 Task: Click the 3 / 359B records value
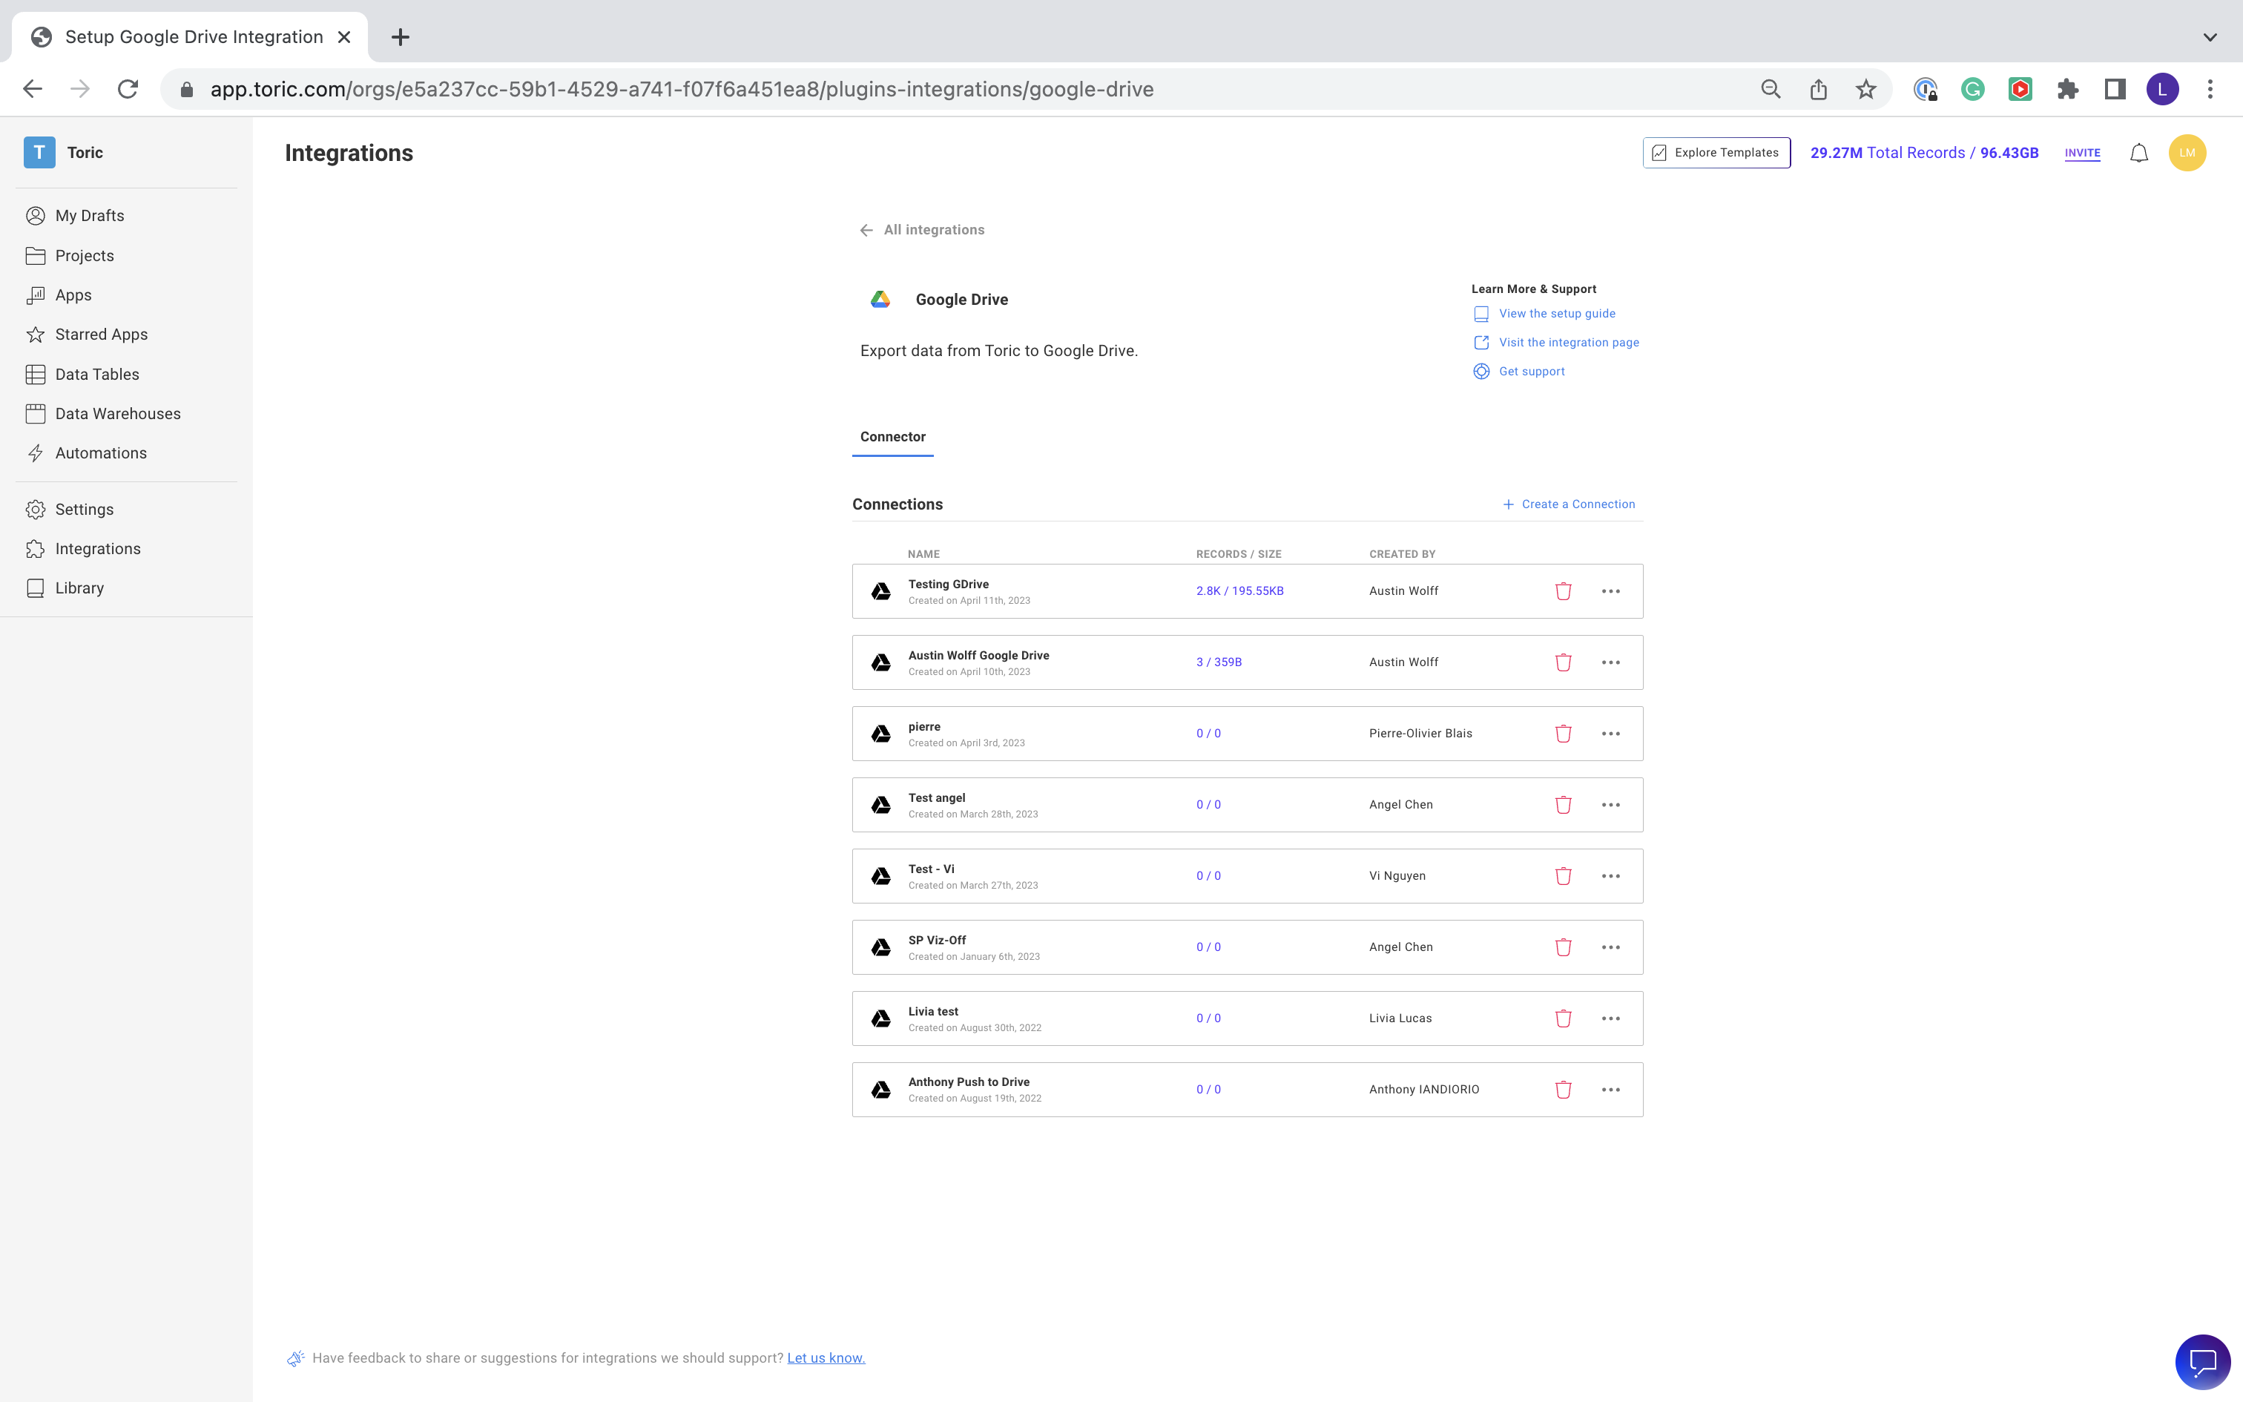pos(1218,662)
